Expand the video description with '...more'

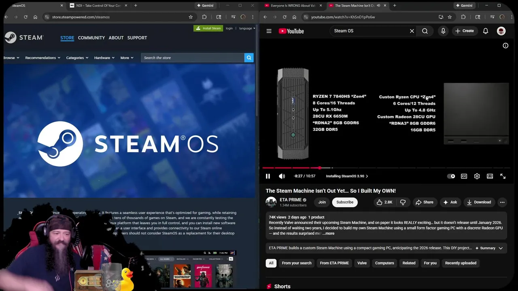(x=329, y=233)
